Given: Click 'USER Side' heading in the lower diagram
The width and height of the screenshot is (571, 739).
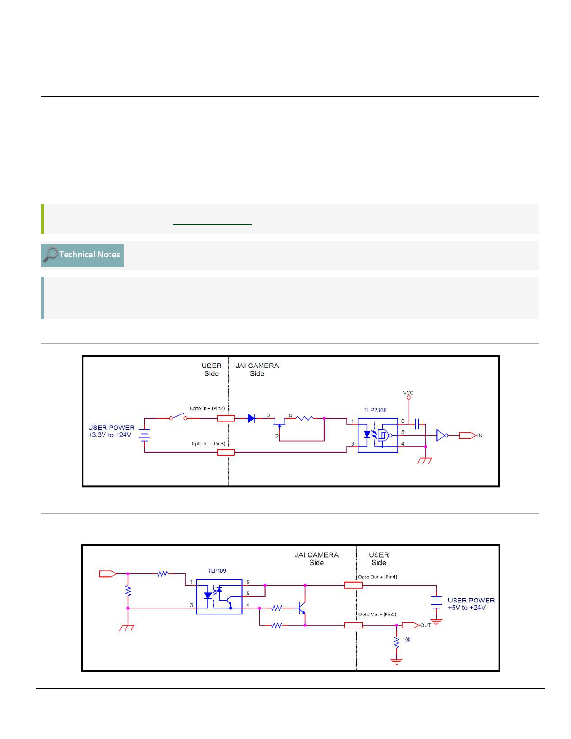Looking at the screenshot, I should point(379,559).
